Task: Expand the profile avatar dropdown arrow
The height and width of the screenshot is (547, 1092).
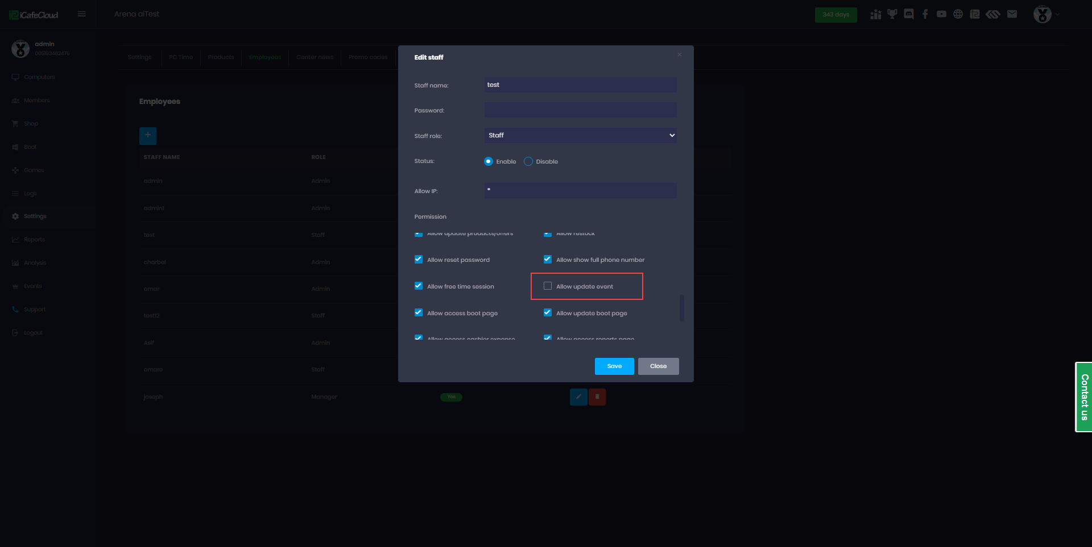Action: pos(1058,15)
